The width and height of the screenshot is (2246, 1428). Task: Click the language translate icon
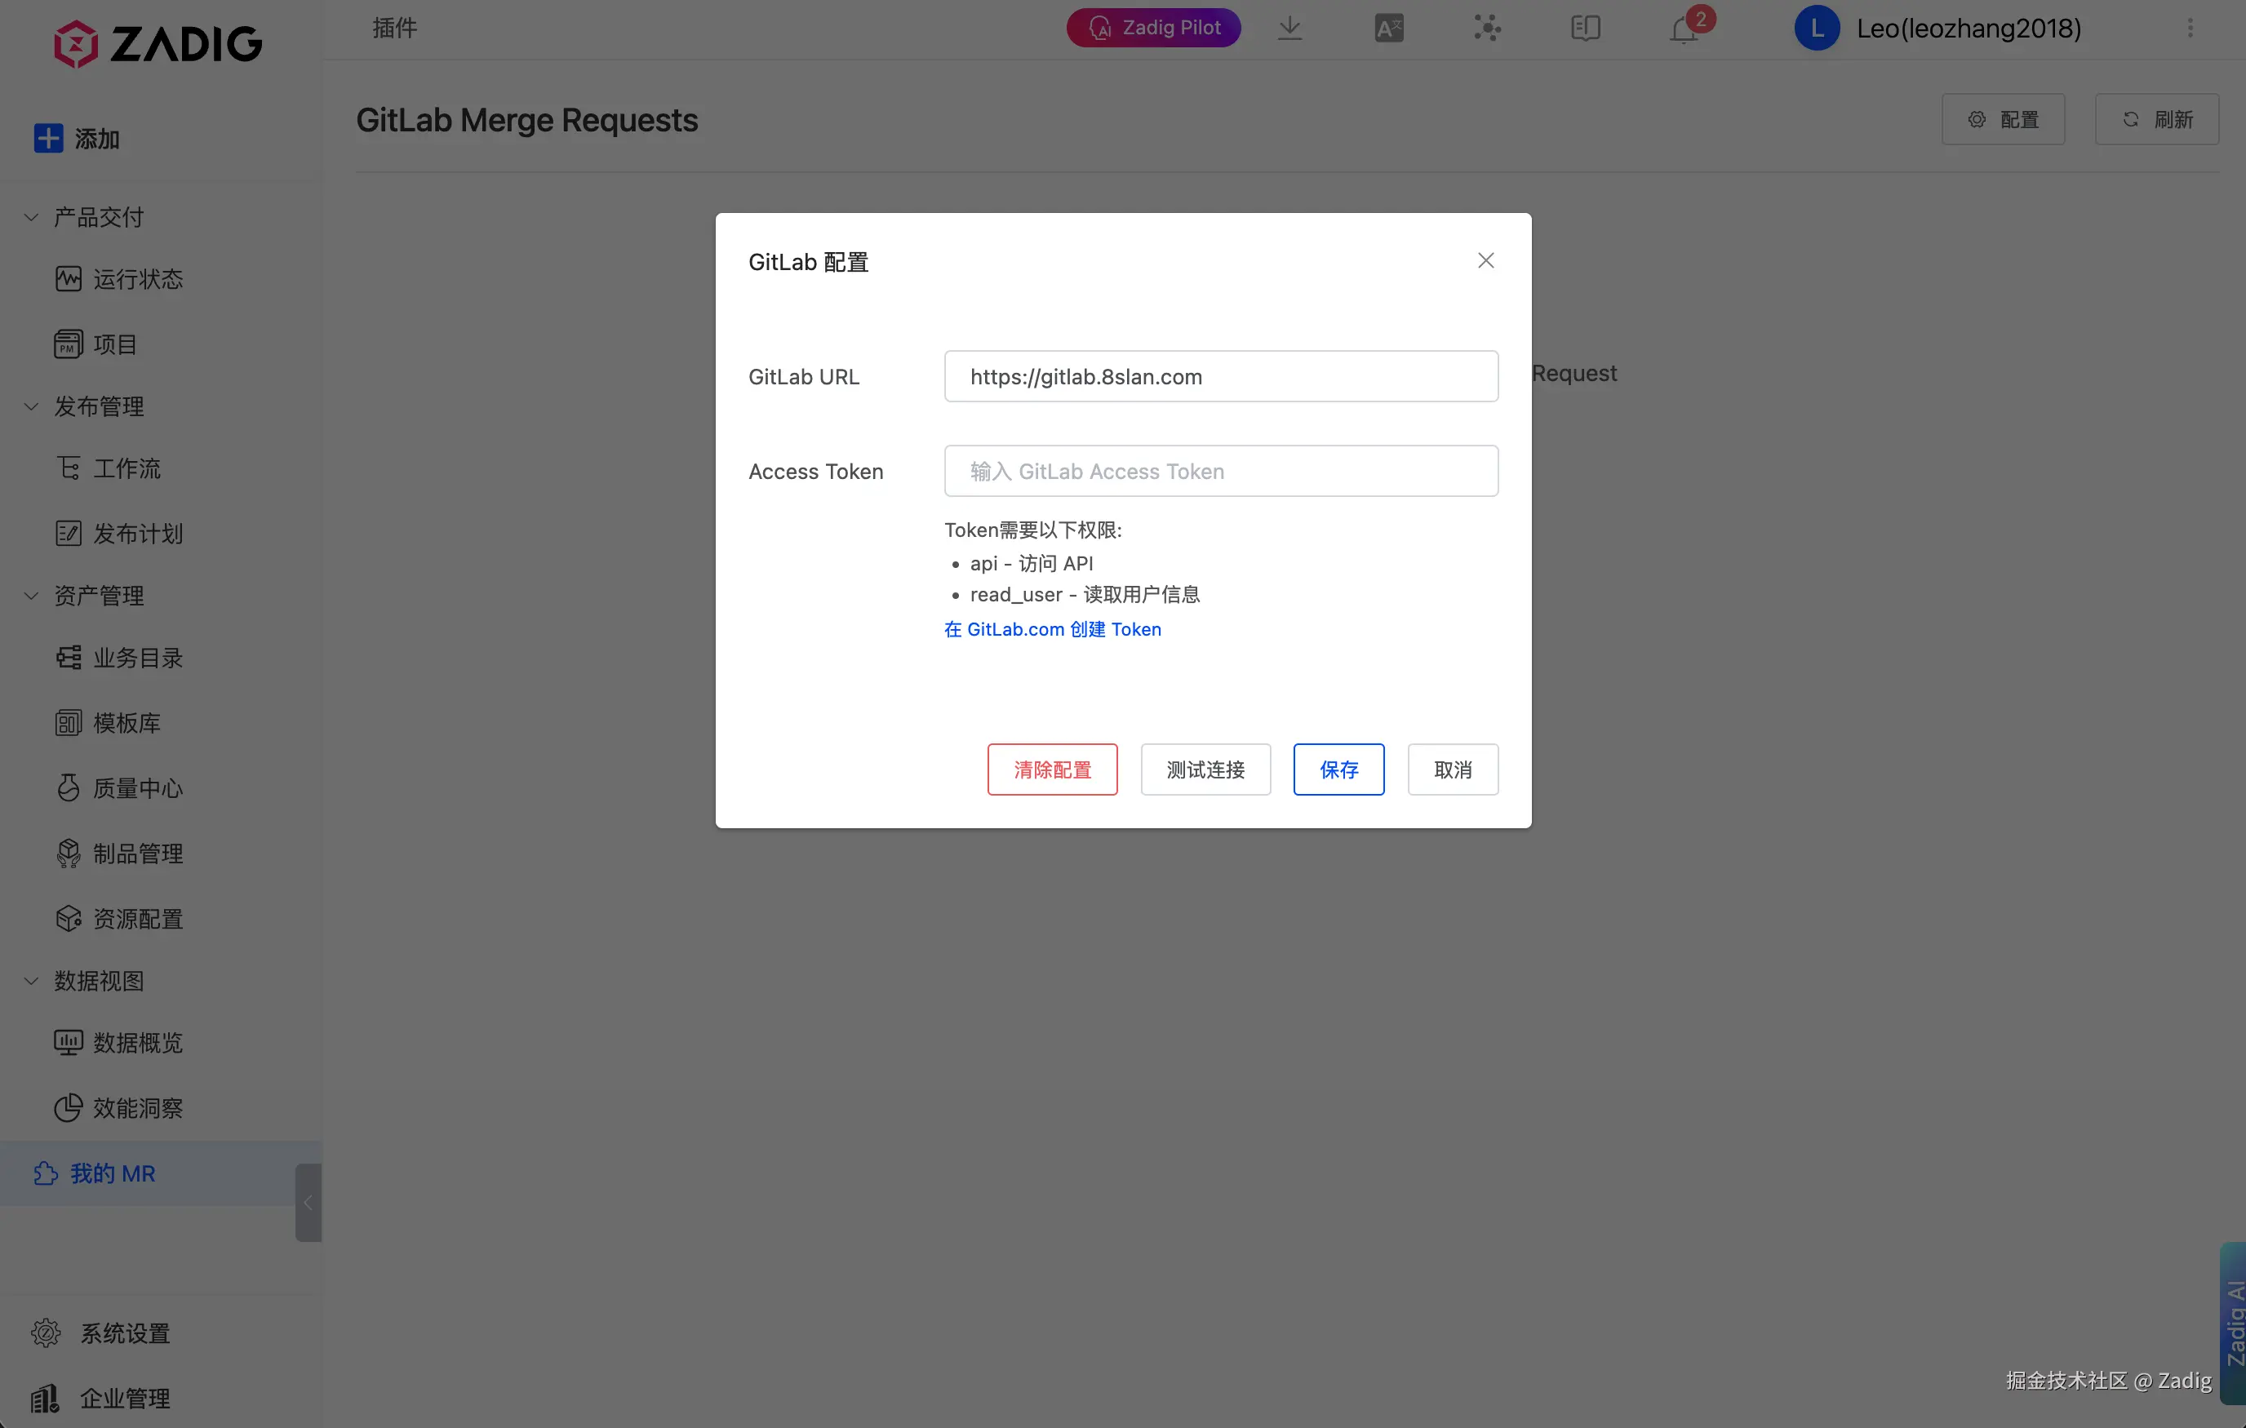1389,28
